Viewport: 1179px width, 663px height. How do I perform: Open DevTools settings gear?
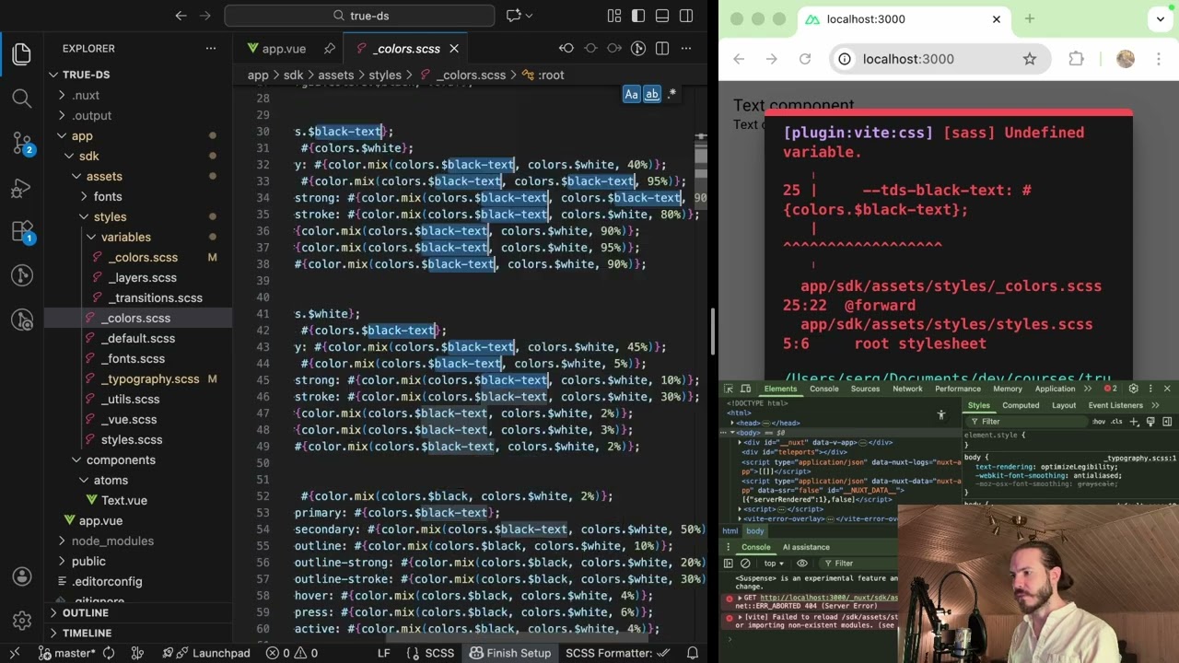[x=1133, y=389]
